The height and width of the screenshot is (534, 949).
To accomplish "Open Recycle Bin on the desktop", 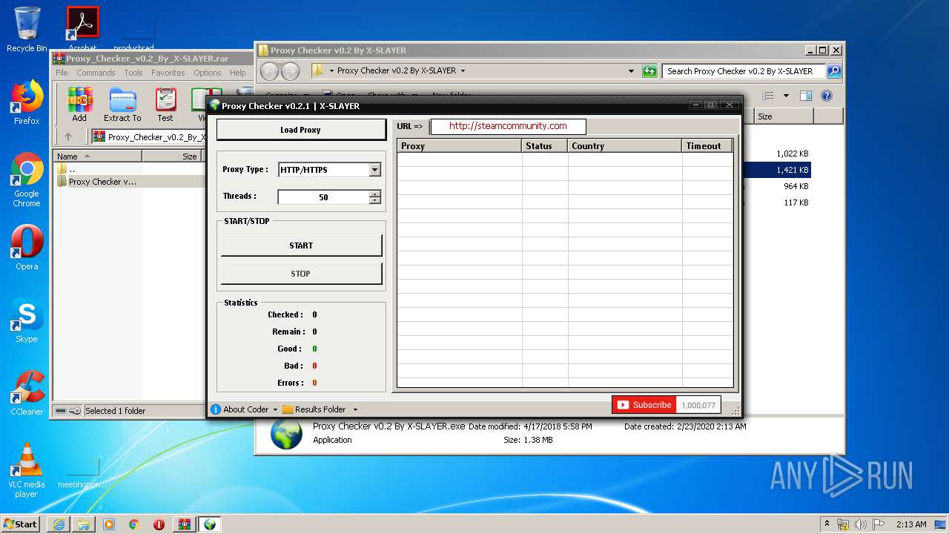I will 27,30.
